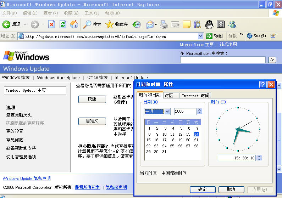Click the Go search button
The width and height of the screenshot is (282, 198).
coord(272,60)
